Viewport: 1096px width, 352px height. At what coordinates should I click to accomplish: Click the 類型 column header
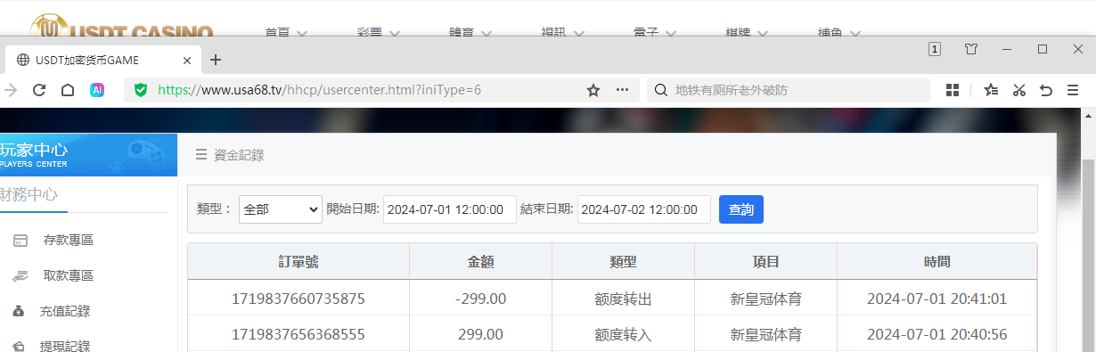624,262
